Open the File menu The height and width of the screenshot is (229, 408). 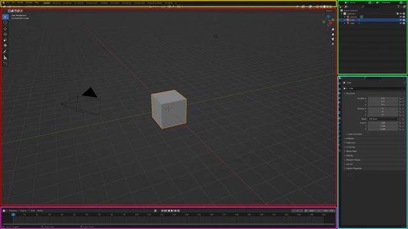pos(8,3)
